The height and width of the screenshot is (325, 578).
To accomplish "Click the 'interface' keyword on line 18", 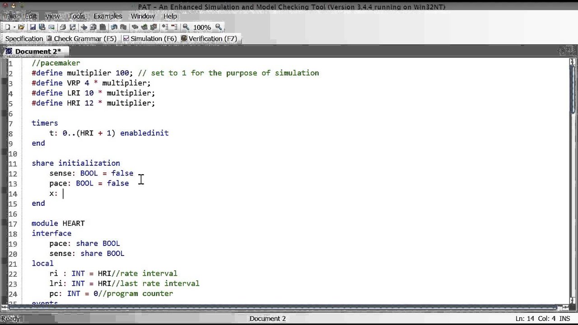I will pos(51,233).
